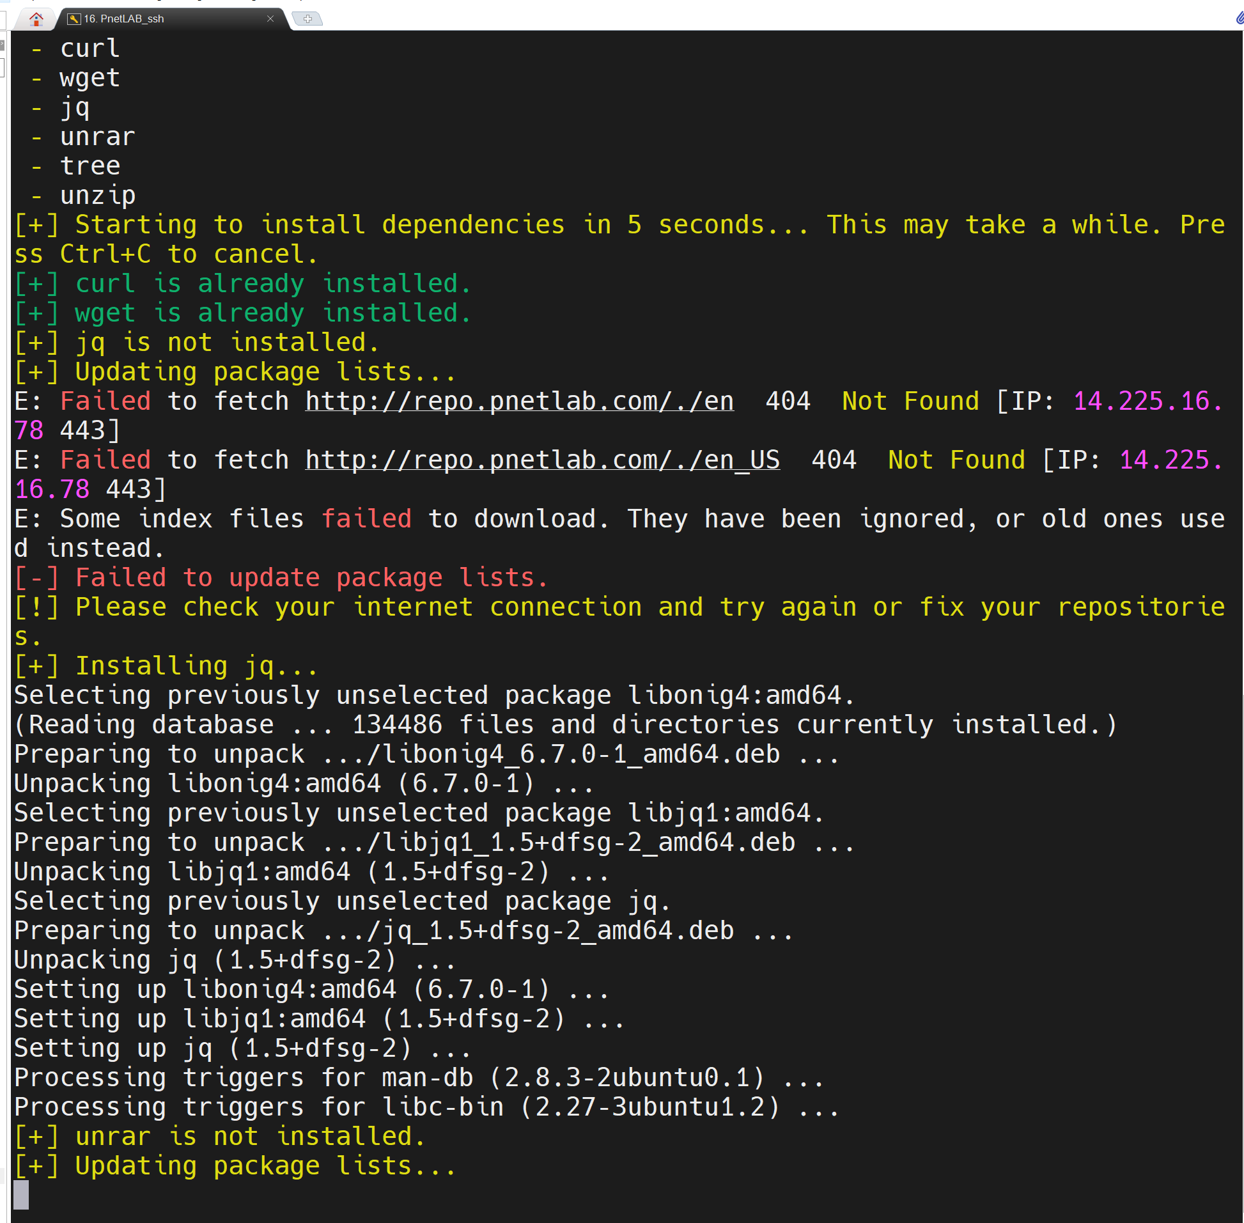Click the last 'Updating package lists...' line
1244x1223 pixels.
(x=235, y=1165)
